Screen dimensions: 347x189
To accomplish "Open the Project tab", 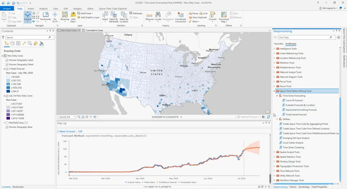I will (x=7, y=9).
